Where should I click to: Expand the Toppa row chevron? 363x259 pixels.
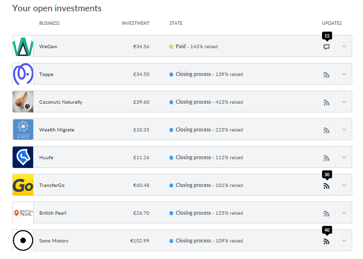[x=344, y=74]
